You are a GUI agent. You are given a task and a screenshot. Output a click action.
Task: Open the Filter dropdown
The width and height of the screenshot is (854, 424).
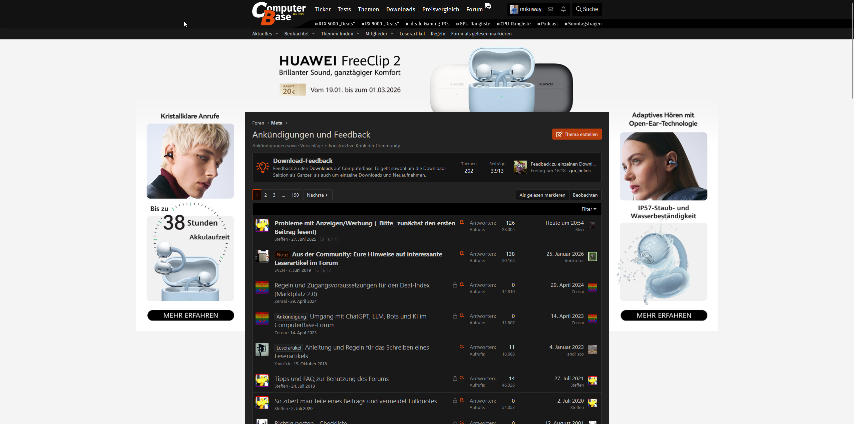point(589,209)
